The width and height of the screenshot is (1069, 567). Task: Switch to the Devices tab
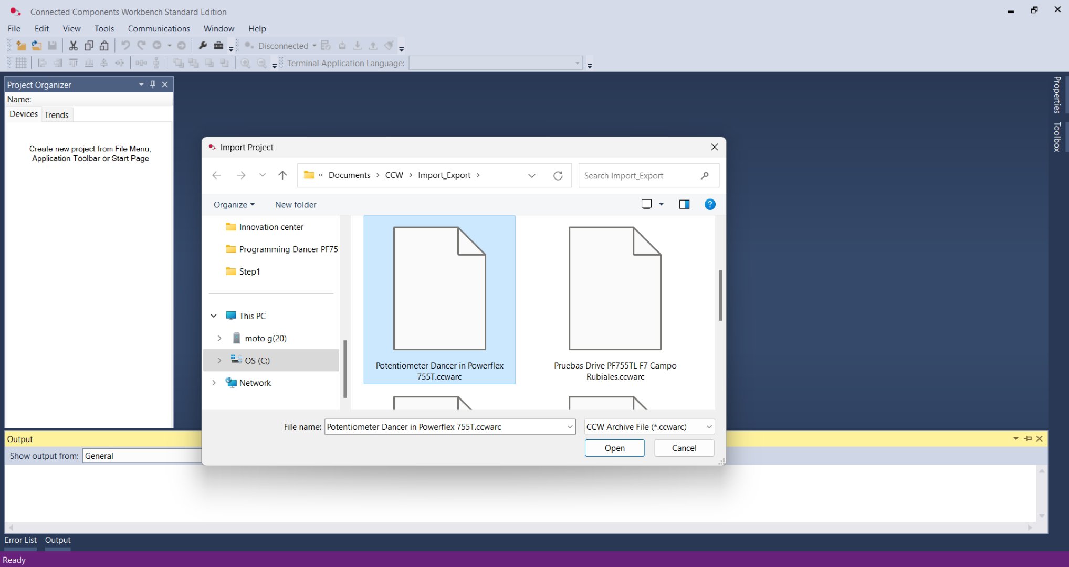24,114
